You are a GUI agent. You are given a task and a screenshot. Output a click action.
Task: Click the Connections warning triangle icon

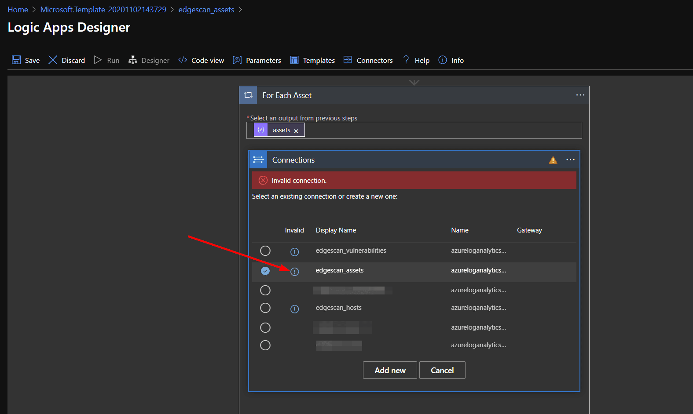[x=553, y=160]
